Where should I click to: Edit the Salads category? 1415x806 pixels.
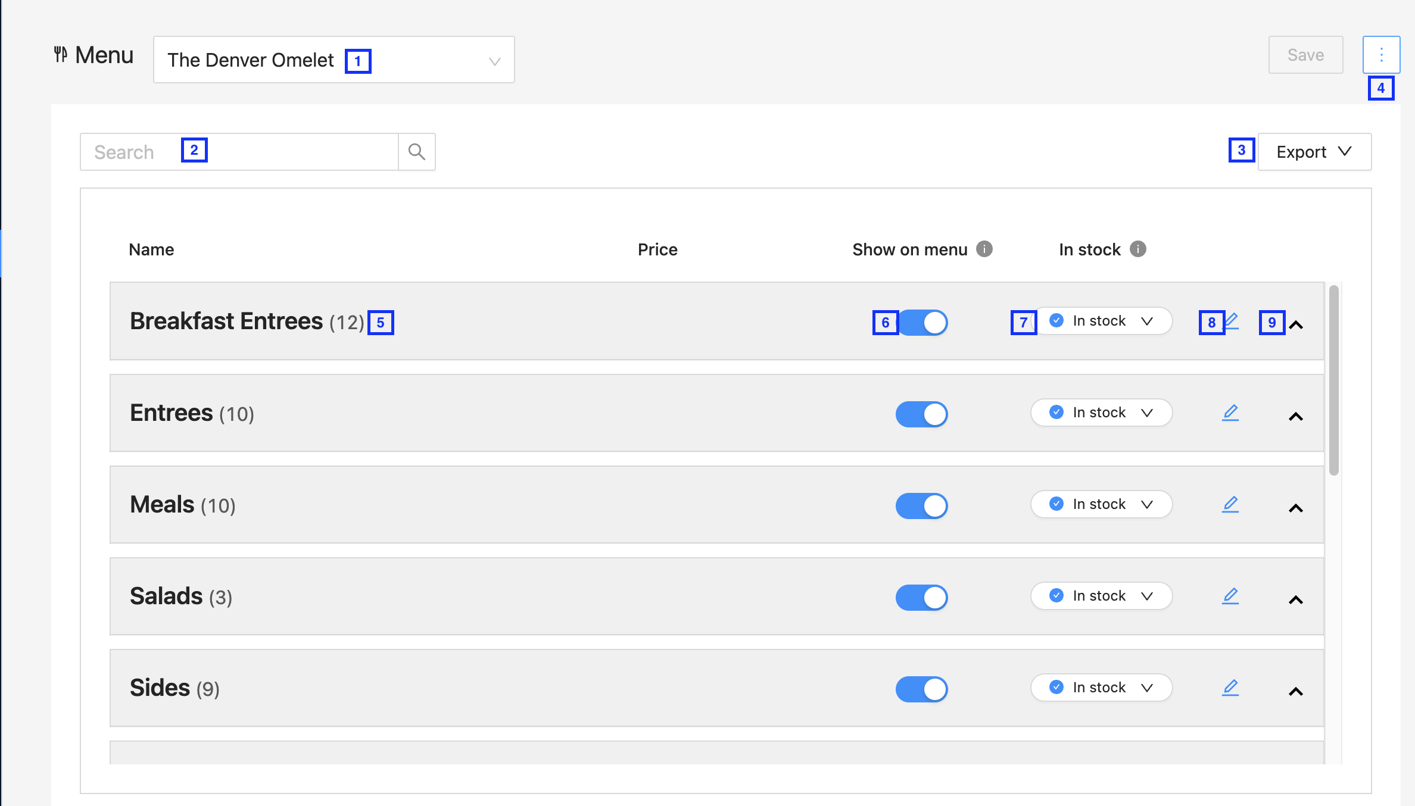pyautogui.click(x=1230, y=596)
